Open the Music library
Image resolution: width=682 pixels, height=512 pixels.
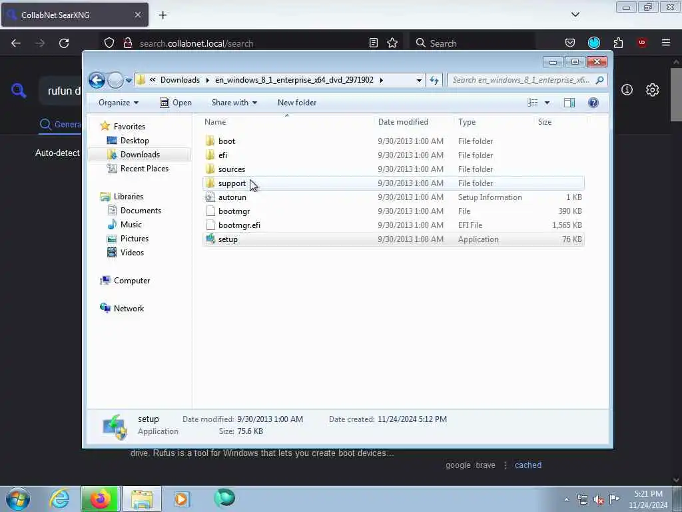131,224
